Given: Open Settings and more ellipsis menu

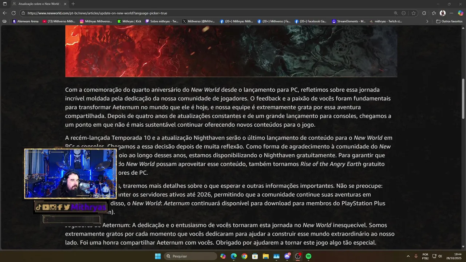Looking at the screenshot, I should coord(451,13).
